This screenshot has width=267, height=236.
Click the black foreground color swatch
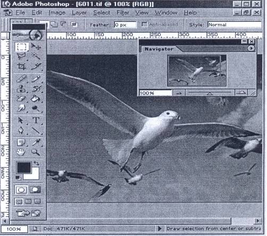coord(24,167)
